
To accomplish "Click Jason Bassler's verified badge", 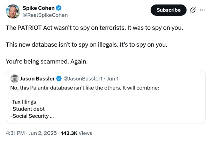I will click(x=59, y=79).
